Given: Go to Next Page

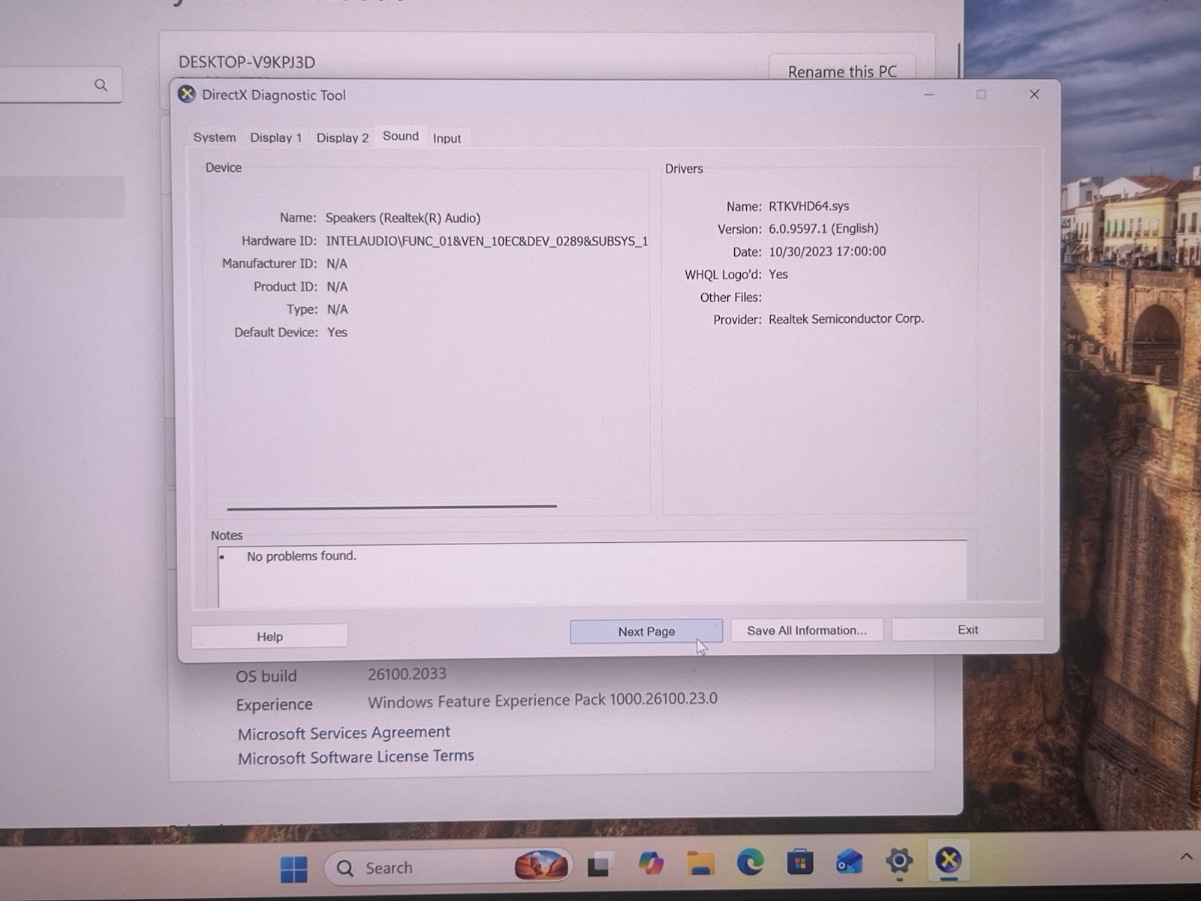Looking at the screenshot, I should (x=646, y=631).
